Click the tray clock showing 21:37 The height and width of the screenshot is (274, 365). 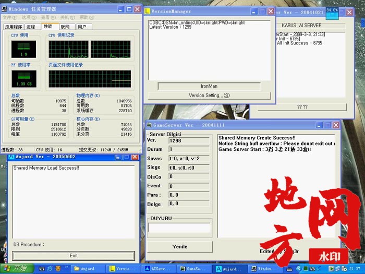click(x=355, y=269)
